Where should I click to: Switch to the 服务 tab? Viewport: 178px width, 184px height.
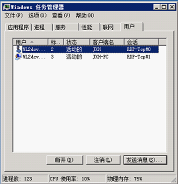pyautogui.click(x=66, y=27)
